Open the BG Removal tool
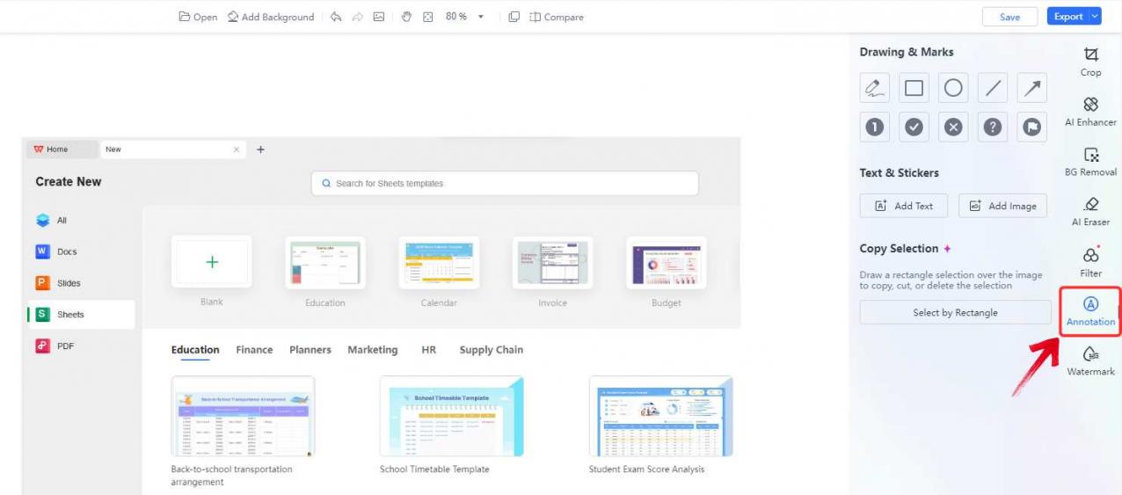 coord(1090,162)
